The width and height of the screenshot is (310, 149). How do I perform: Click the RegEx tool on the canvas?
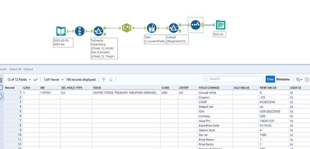pyautogui.click(x=127, y=28)
